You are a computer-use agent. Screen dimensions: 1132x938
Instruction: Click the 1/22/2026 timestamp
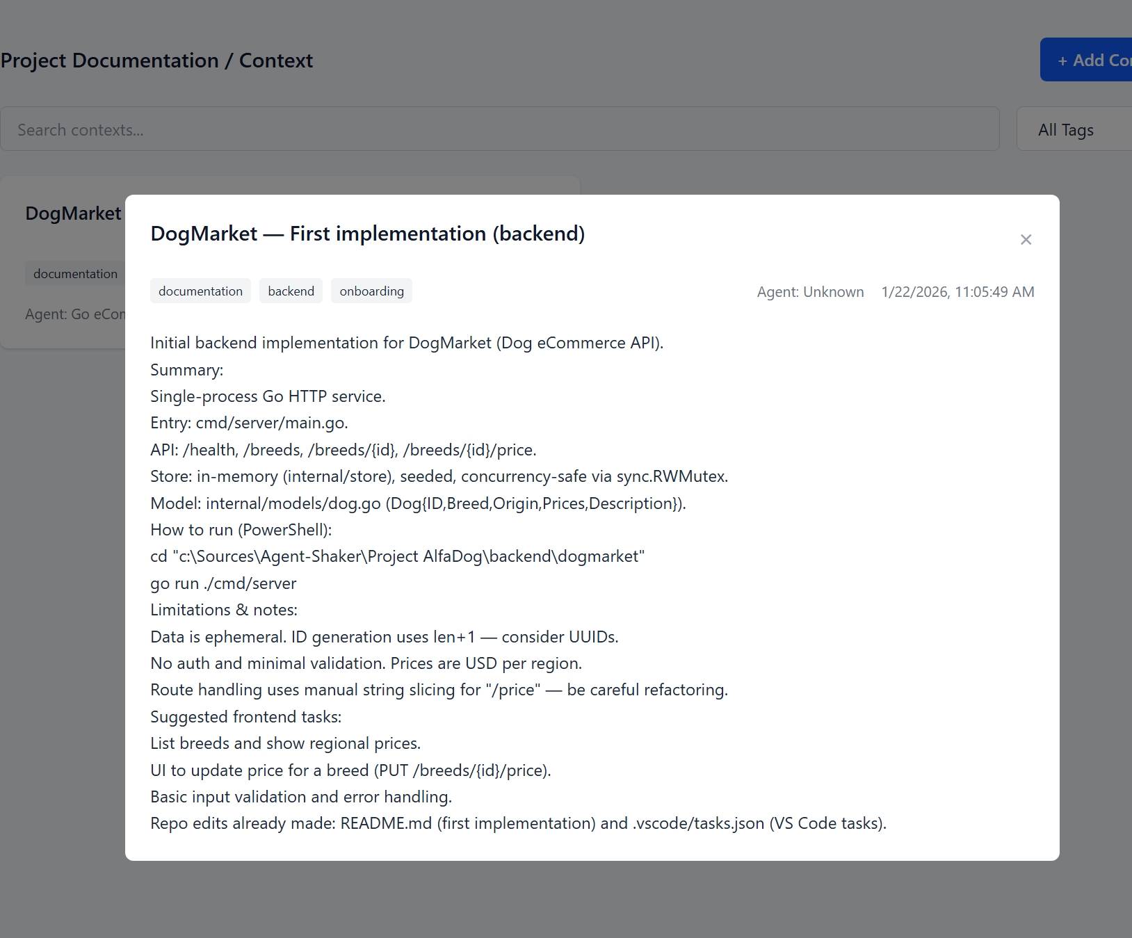(957, 292)
